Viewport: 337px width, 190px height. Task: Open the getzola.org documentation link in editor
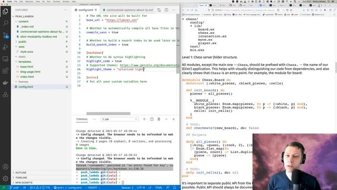tap(150, 65)
